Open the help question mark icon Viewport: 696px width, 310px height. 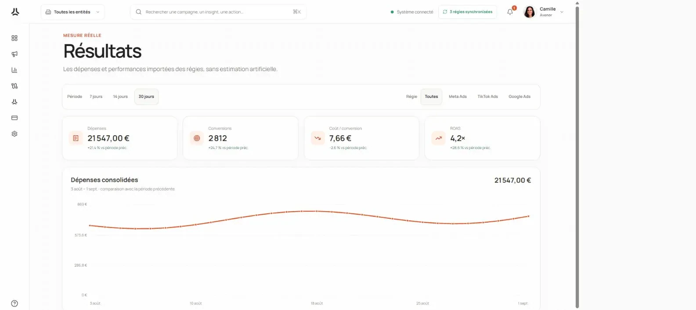pyautogui.click(x=14, y=303)
